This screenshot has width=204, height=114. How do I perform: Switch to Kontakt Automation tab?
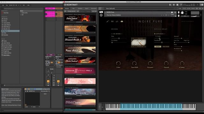[x=94, y=9]
